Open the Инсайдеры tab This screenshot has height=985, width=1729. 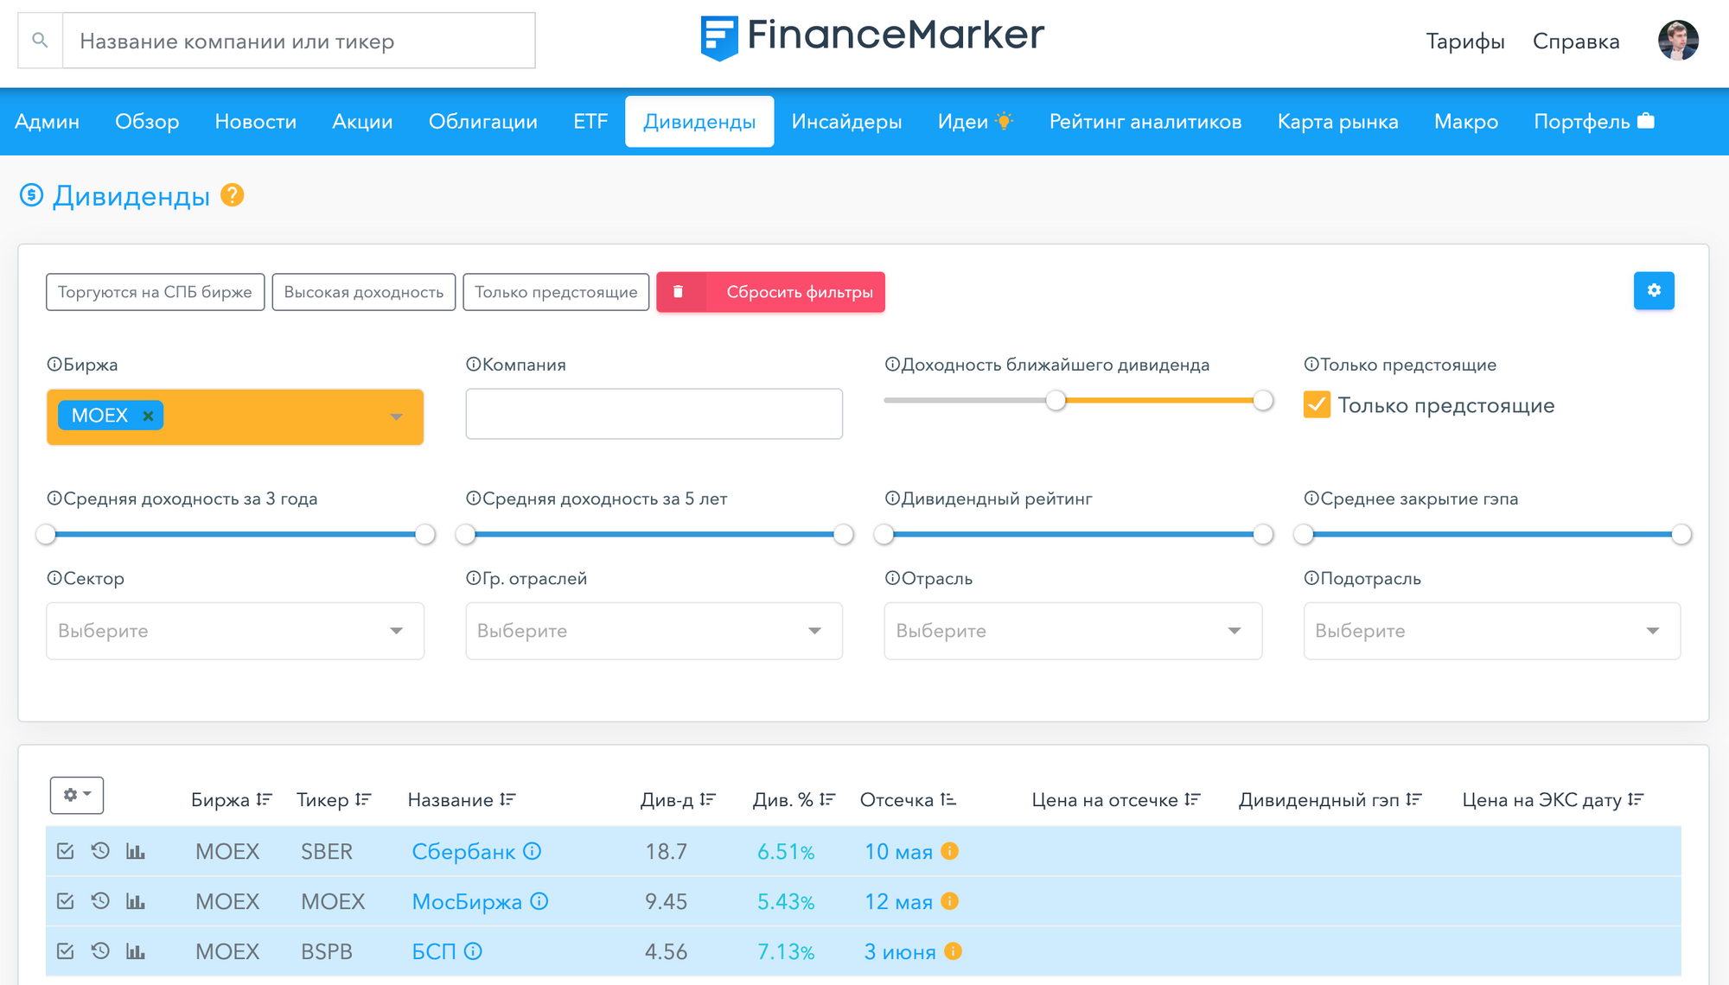846,122
